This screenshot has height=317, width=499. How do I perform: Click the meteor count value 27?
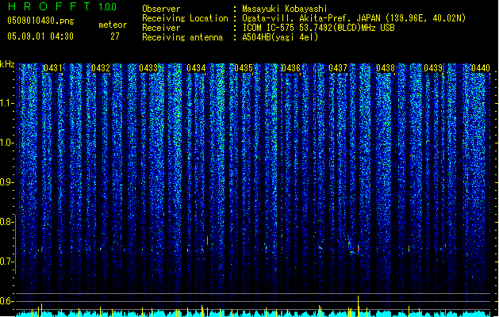(x=115, y=36)
